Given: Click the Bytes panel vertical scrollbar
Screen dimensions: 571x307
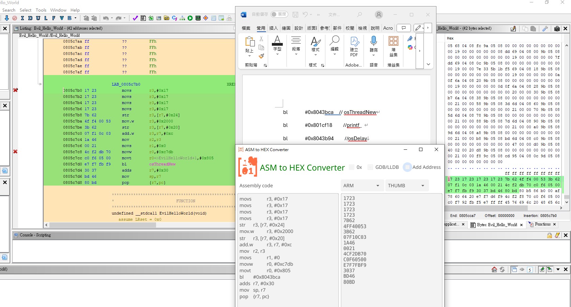Looking at the screenshot, I should [567, 197].
